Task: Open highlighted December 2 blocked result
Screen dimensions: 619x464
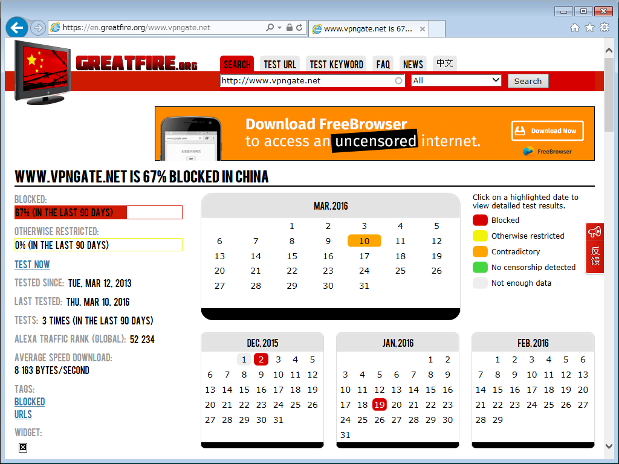Action: [x=261, y=359]
